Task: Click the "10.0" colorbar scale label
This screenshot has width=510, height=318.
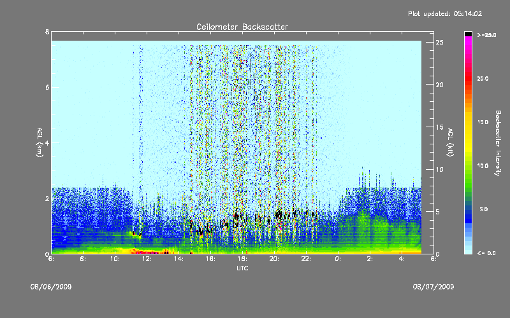Action: point(483,165)
